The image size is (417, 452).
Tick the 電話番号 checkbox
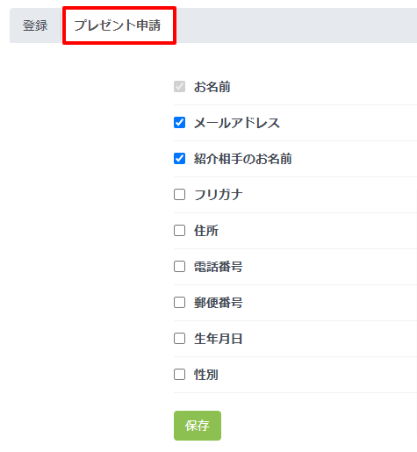(179, 267)
